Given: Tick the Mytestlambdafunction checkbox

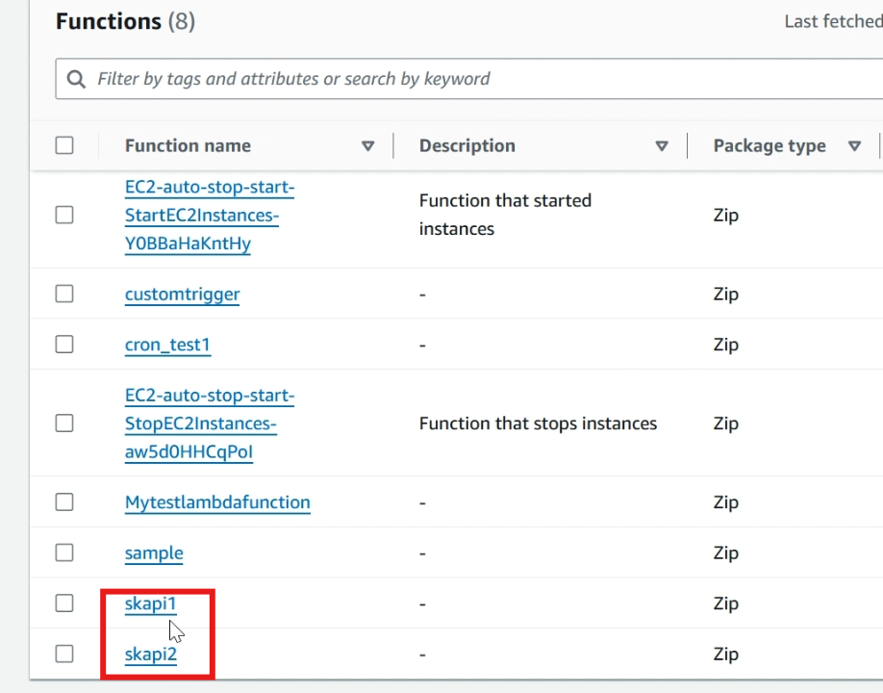Looking at the screenshot, I should click(x=64, y=502).
